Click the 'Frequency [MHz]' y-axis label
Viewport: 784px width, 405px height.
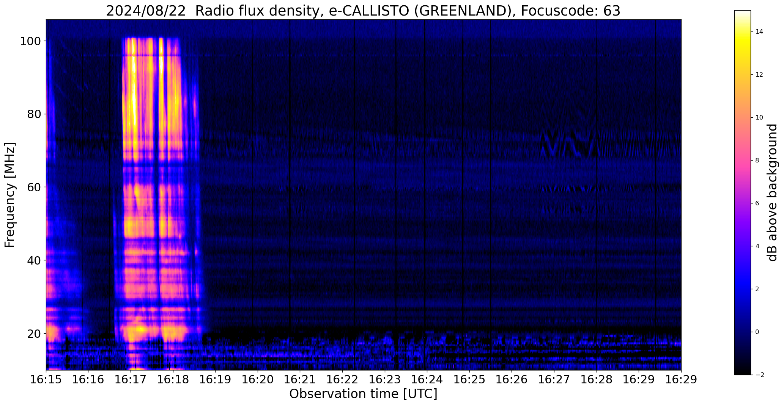coord(10,195)
